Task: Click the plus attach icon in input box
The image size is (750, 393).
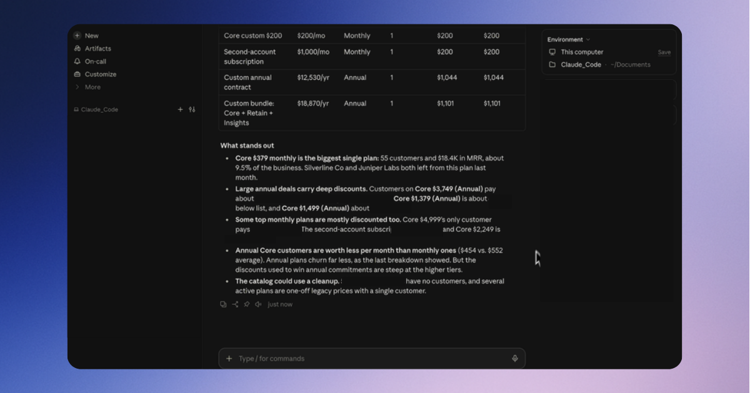Action: [229, 359]
